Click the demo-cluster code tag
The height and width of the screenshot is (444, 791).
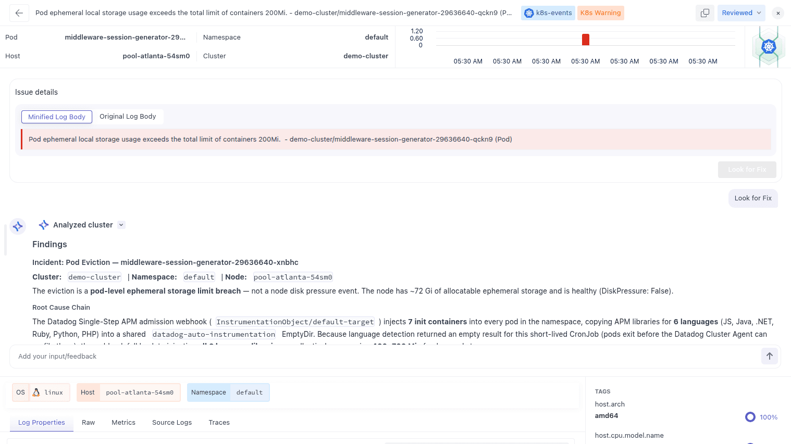(x=95, y=277)
